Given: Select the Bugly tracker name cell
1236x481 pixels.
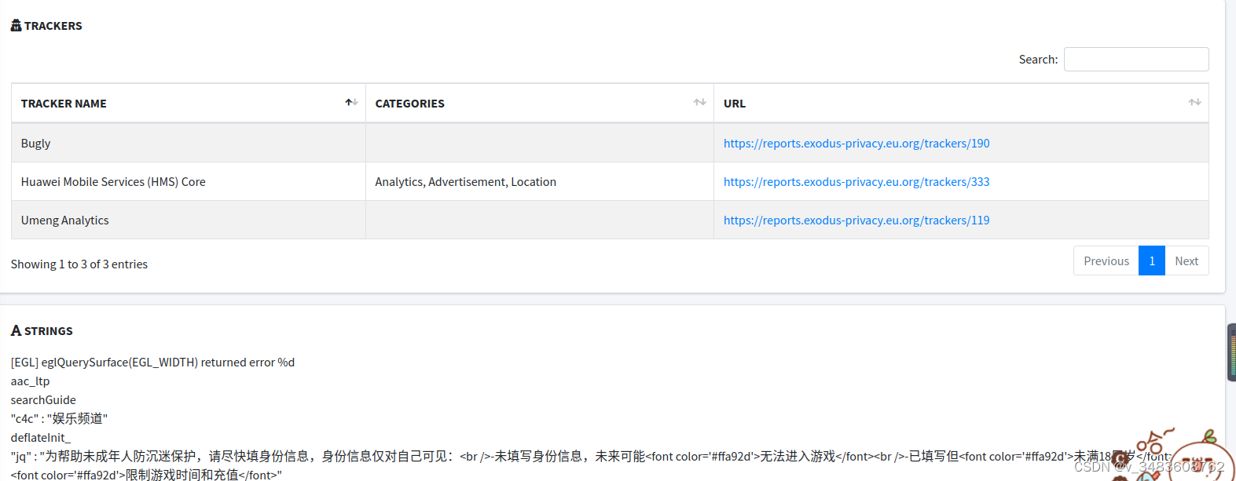Looking at the screenshot, I should pos(189,143).
